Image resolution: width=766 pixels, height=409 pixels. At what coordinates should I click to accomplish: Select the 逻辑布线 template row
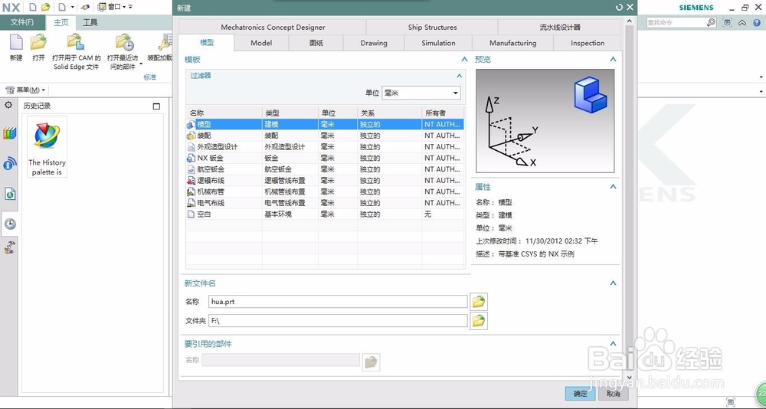pyautogui.click(x=324, y=180)
